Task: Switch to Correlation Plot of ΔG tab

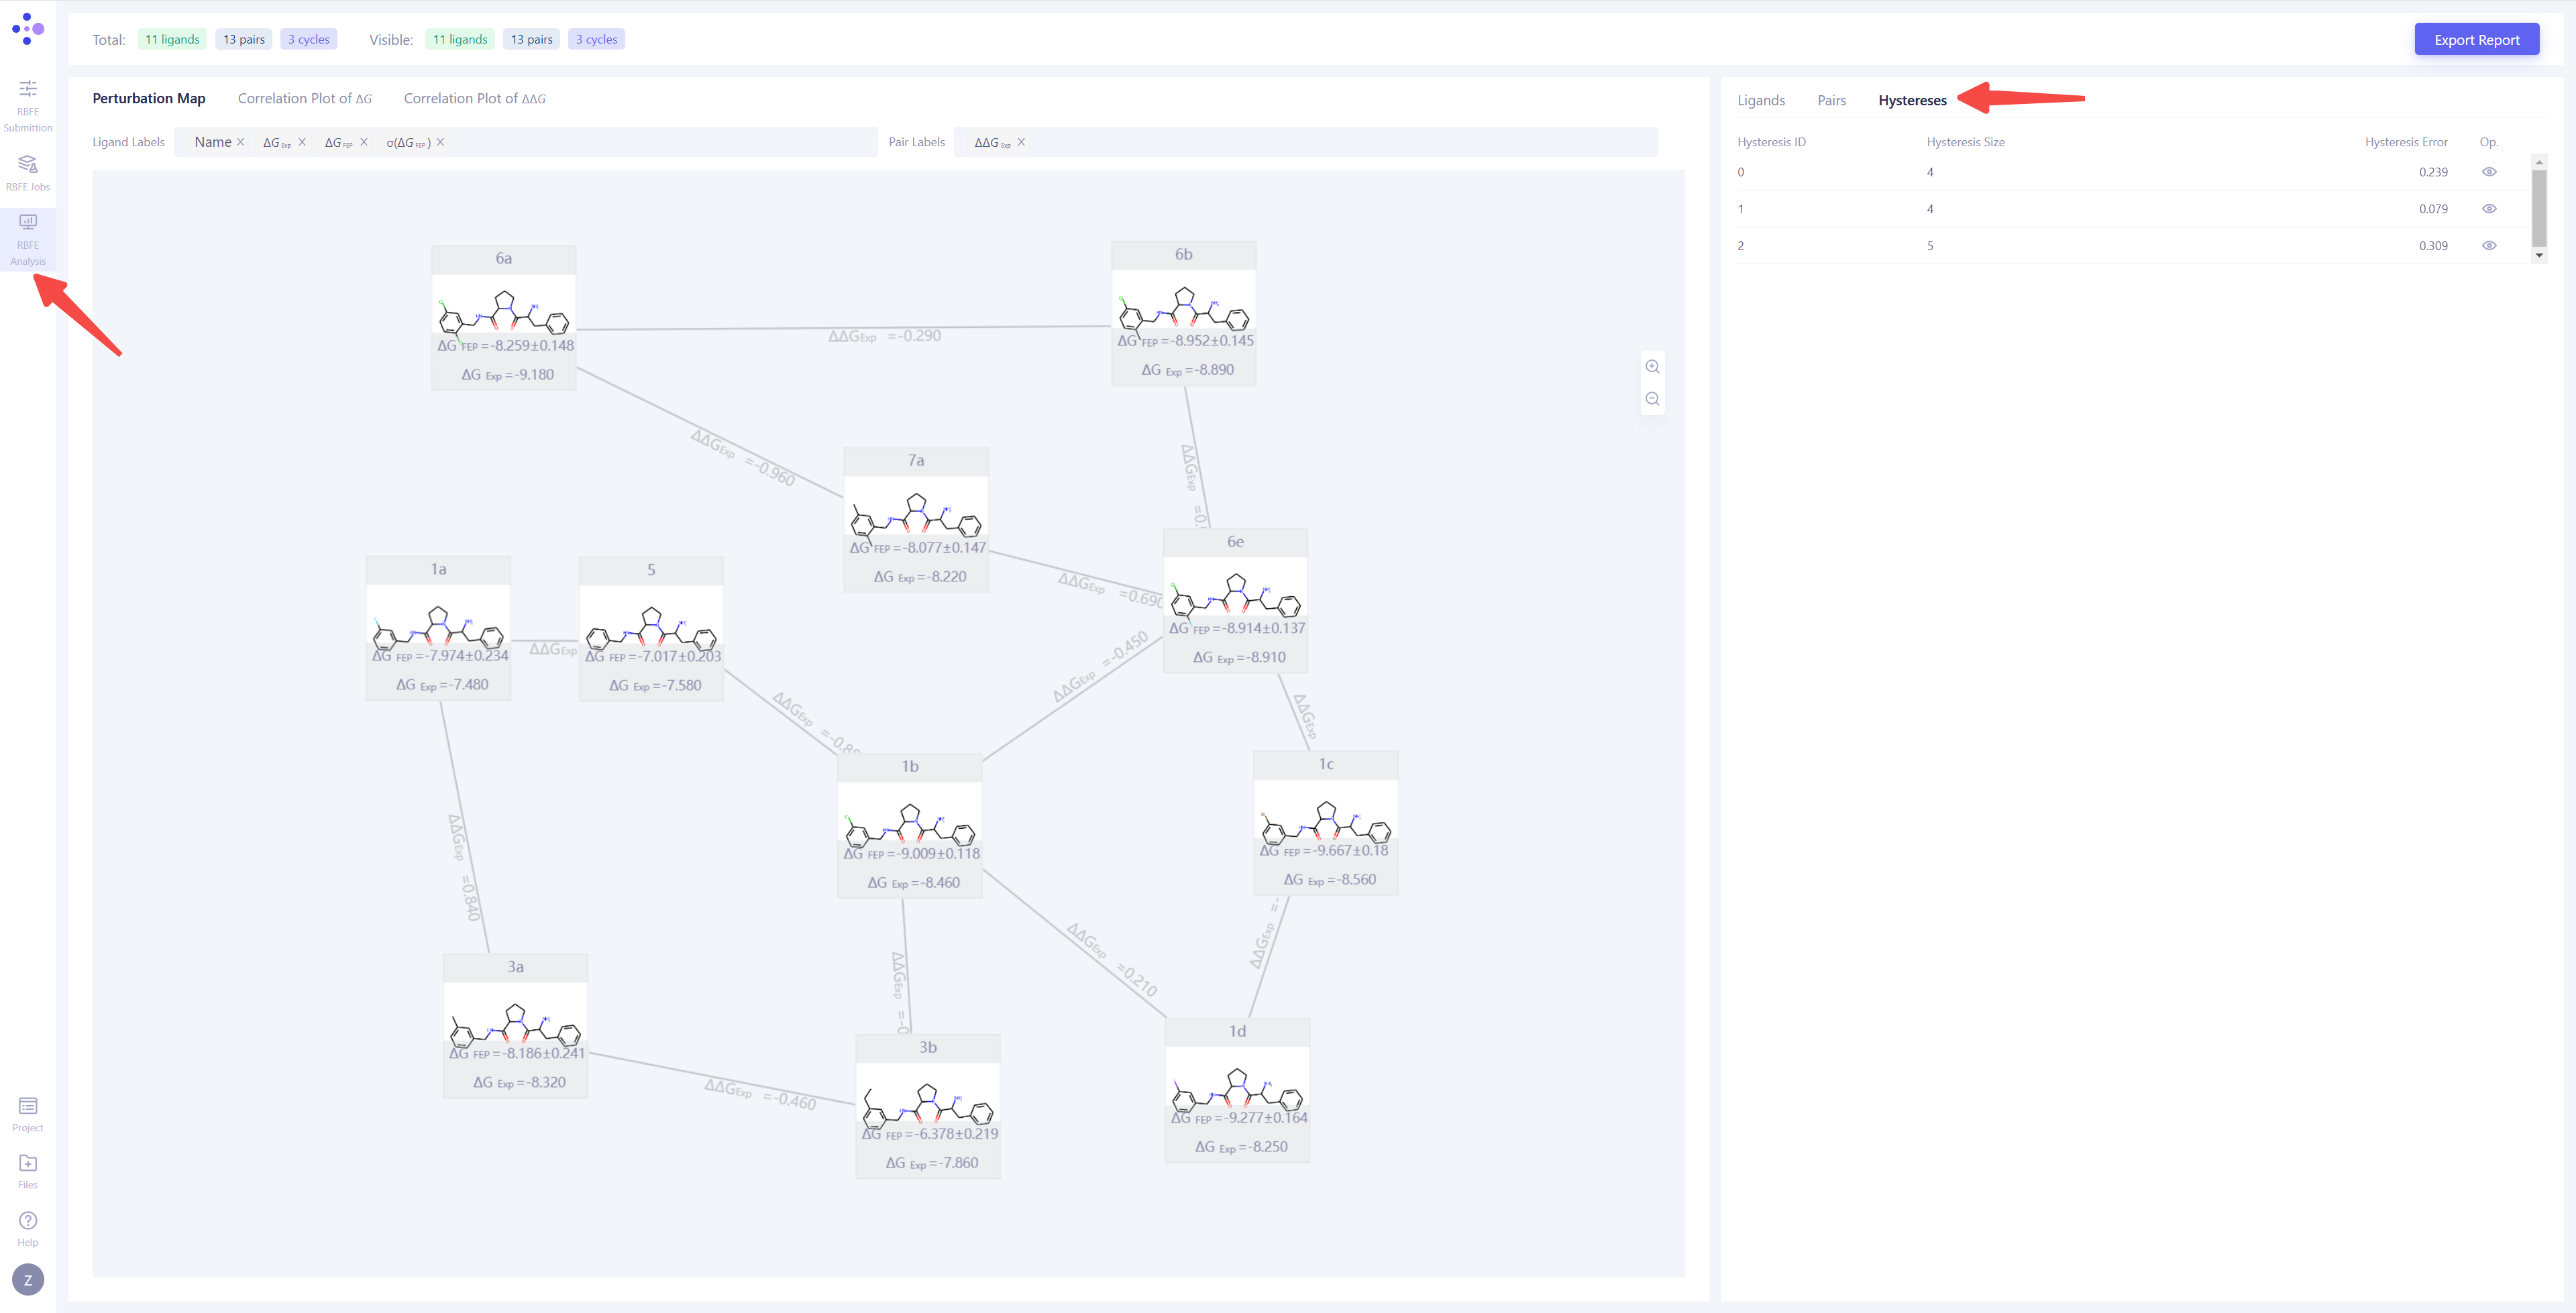Action: coord(304,98)
